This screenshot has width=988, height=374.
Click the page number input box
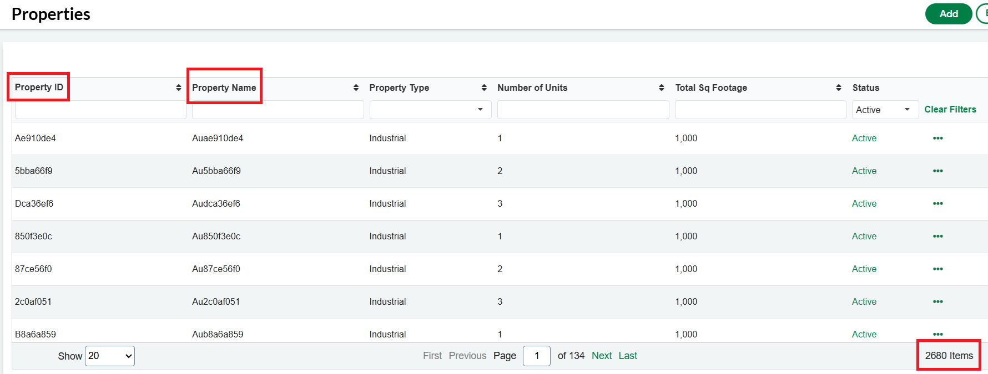click(x=537, y=356)
